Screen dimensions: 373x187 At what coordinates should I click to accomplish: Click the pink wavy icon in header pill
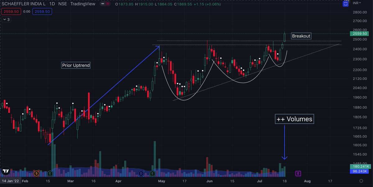point(108,4)
